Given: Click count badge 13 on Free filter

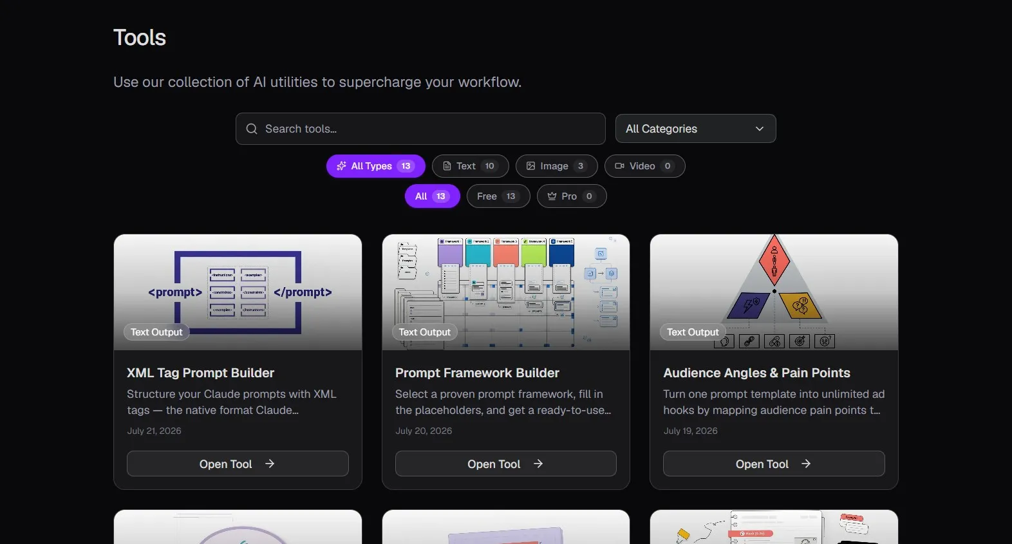Looking at the screenshot, I should click(511, 196).
